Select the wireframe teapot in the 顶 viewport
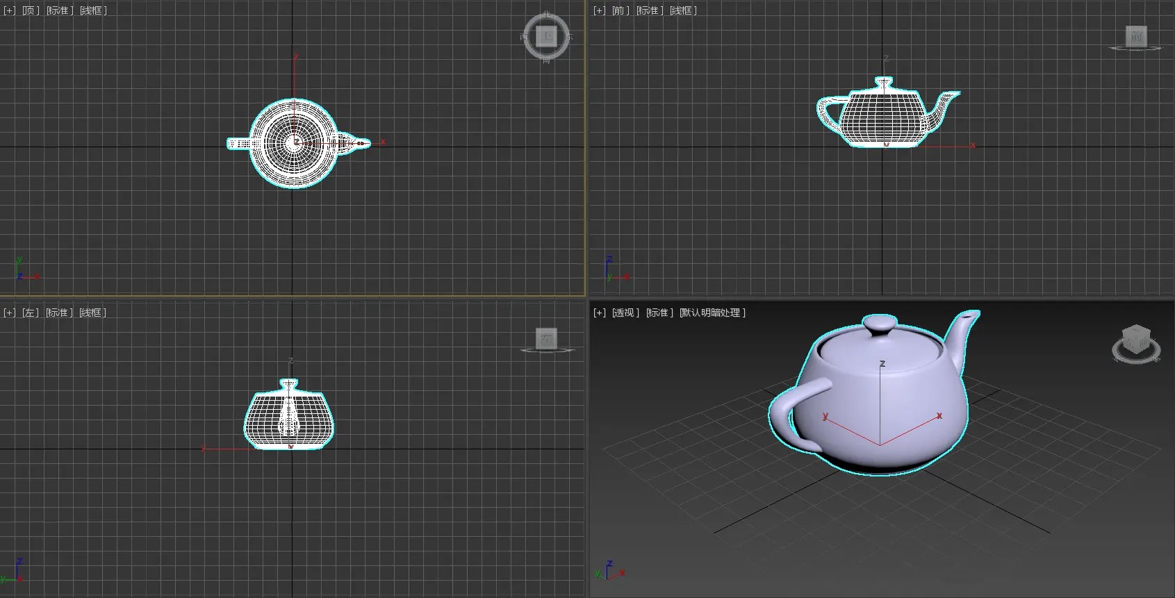Image resolution: width=1175 pixels, height=598 pixels. pyautogui.click(x=299, y=143)
